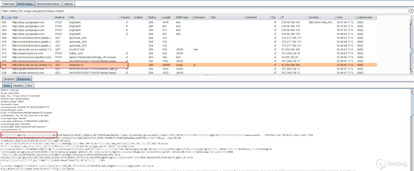This screenshot has height=171, width=414.
Task: Click the Params checkmark for request 914
Action: pos(127,57)
